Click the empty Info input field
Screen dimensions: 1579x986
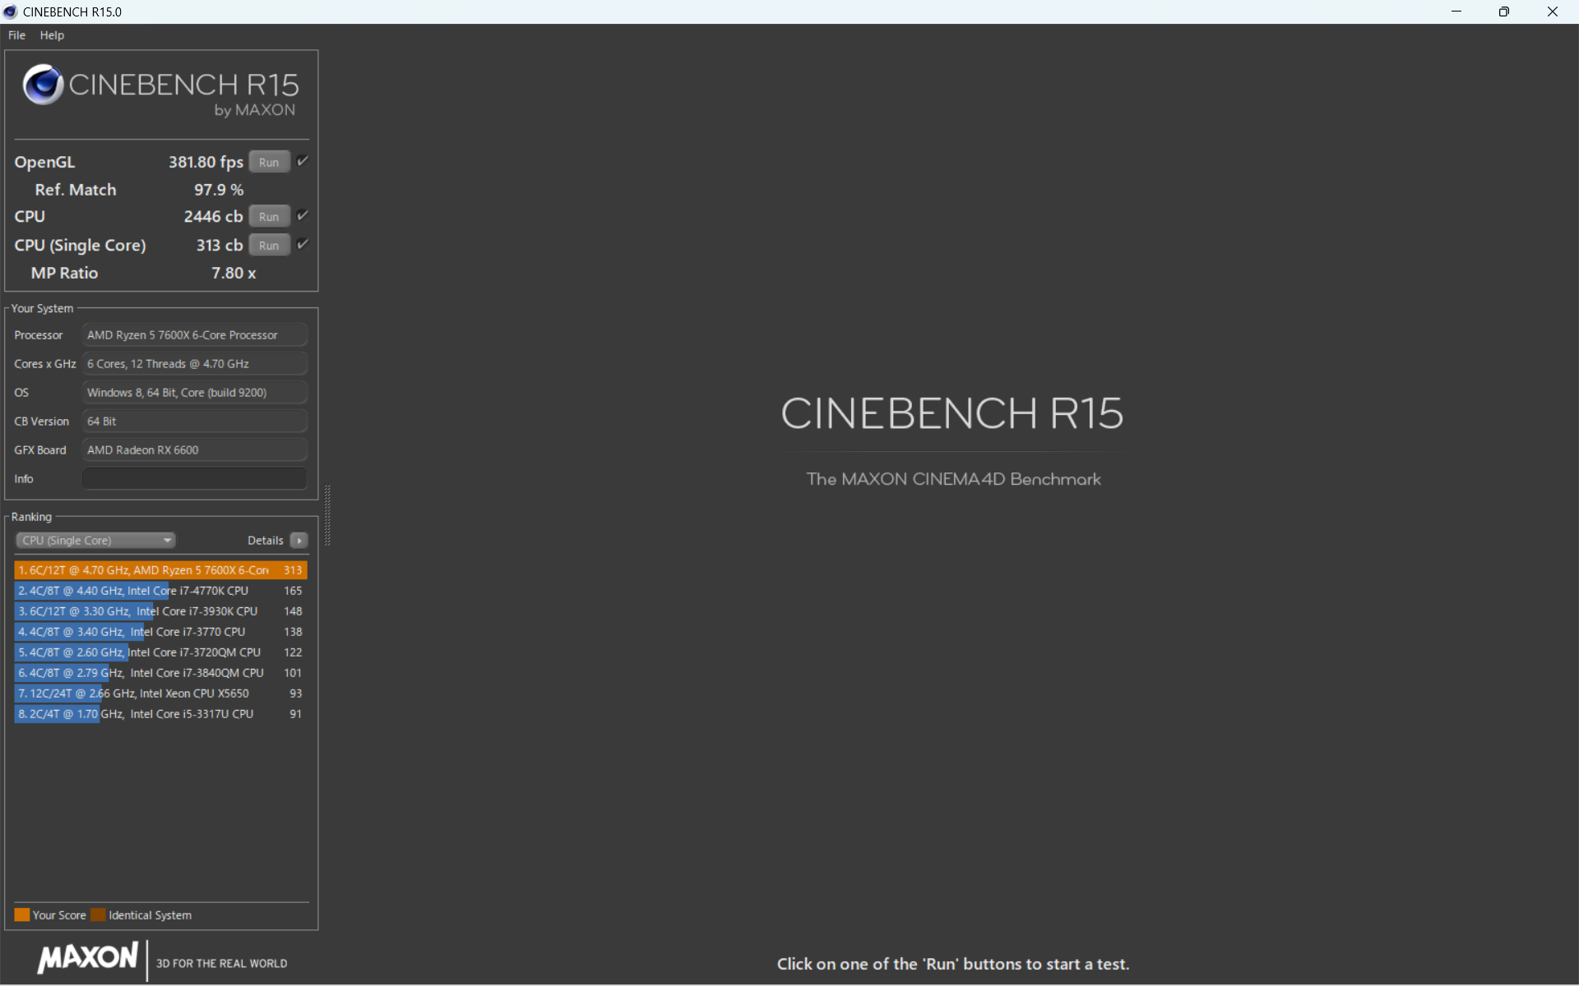pyautogui.click(x=194, y=479)
